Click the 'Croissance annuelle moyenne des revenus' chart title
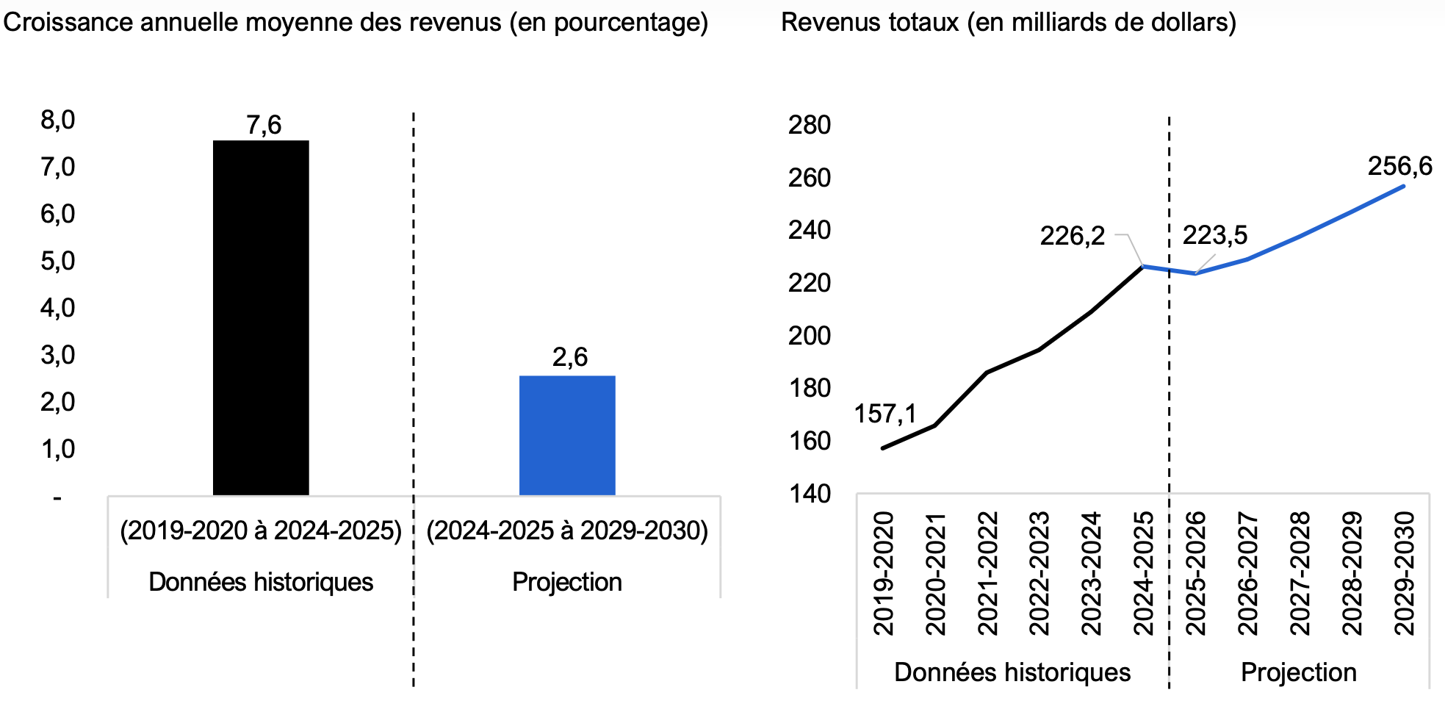The image size is (1445, 712). [356, 22]
